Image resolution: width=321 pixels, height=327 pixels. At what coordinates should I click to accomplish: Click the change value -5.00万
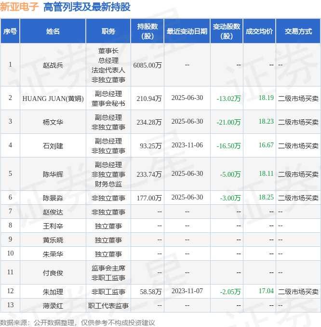point(230,174)
